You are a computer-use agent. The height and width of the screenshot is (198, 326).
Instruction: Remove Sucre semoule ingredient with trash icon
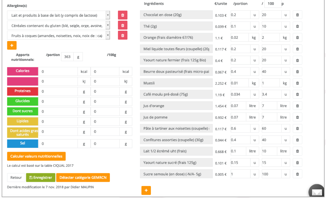(x=297, y=174)
